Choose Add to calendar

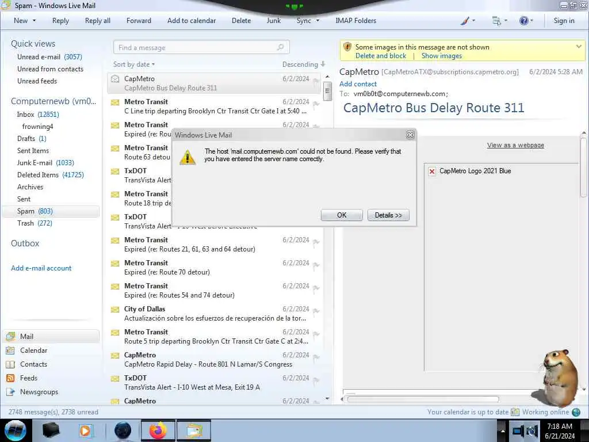[x=192, y=21]
